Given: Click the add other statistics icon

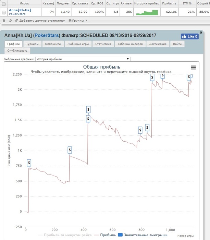Looking at the screenshot, I should coord(17,20).
